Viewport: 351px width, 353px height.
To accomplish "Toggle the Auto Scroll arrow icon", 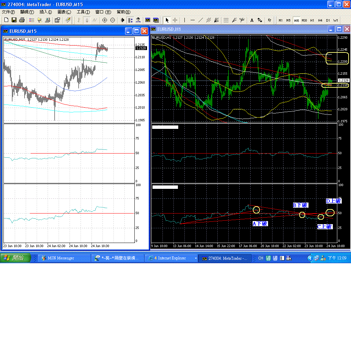I will (x=122, y=20).
